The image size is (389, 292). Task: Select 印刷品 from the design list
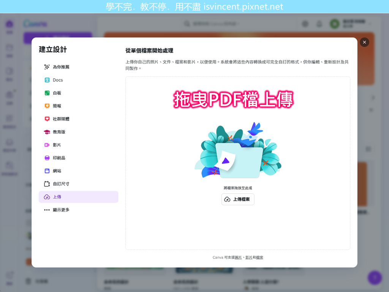click(78, 158)
